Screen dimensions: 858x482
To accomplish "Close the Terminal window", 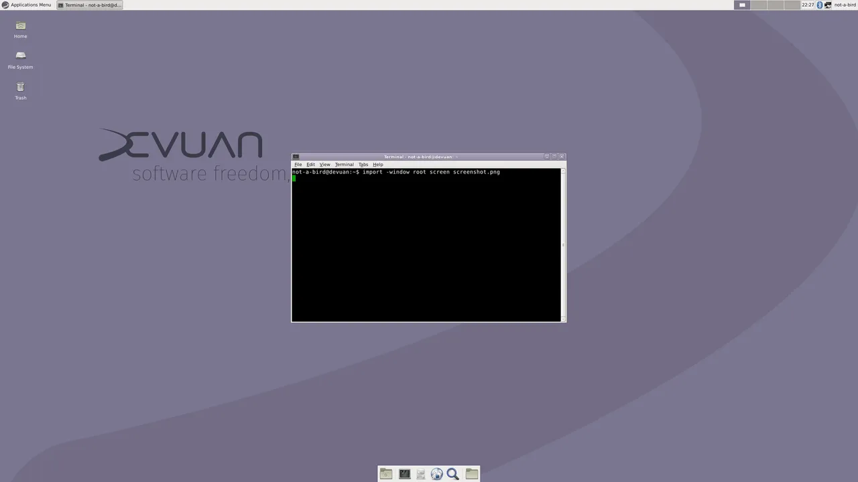I will 562,157.
